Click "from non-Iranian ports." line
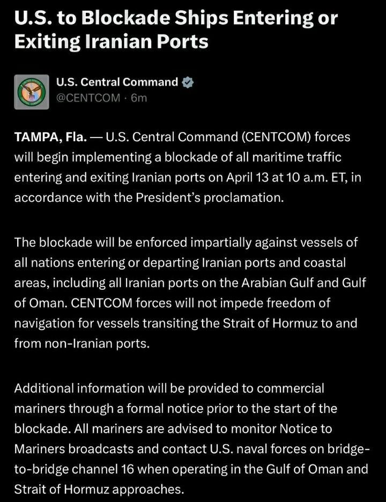This screenshot has height=502, width=386. (x=81, y=344)
